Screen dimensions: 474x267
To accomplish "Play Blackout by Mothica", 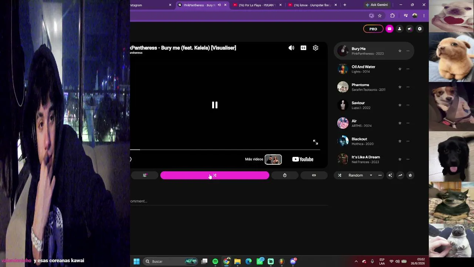I will coord(343,141).
